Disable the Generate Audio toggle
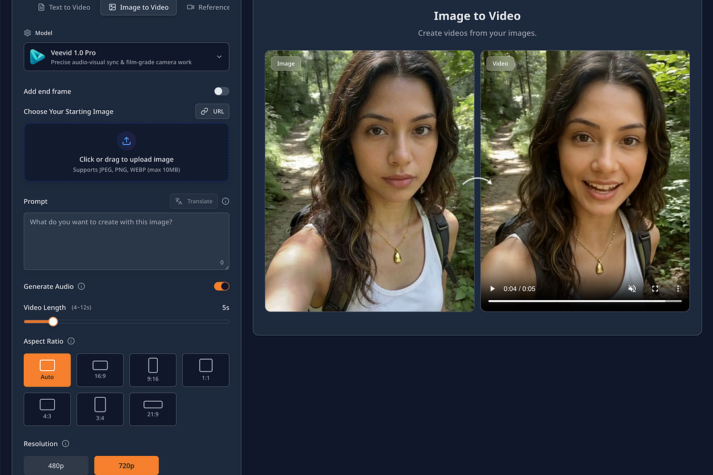 coord(221,286)
